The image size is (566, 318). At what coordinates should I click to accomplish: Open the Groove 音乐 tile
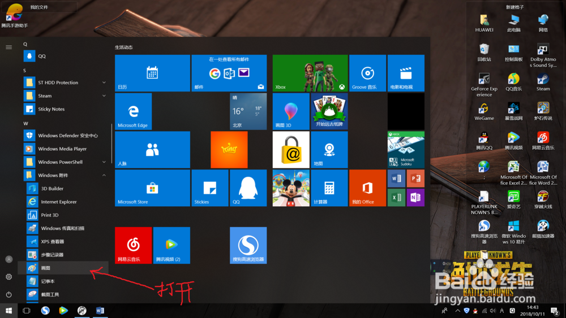point(367,73)
